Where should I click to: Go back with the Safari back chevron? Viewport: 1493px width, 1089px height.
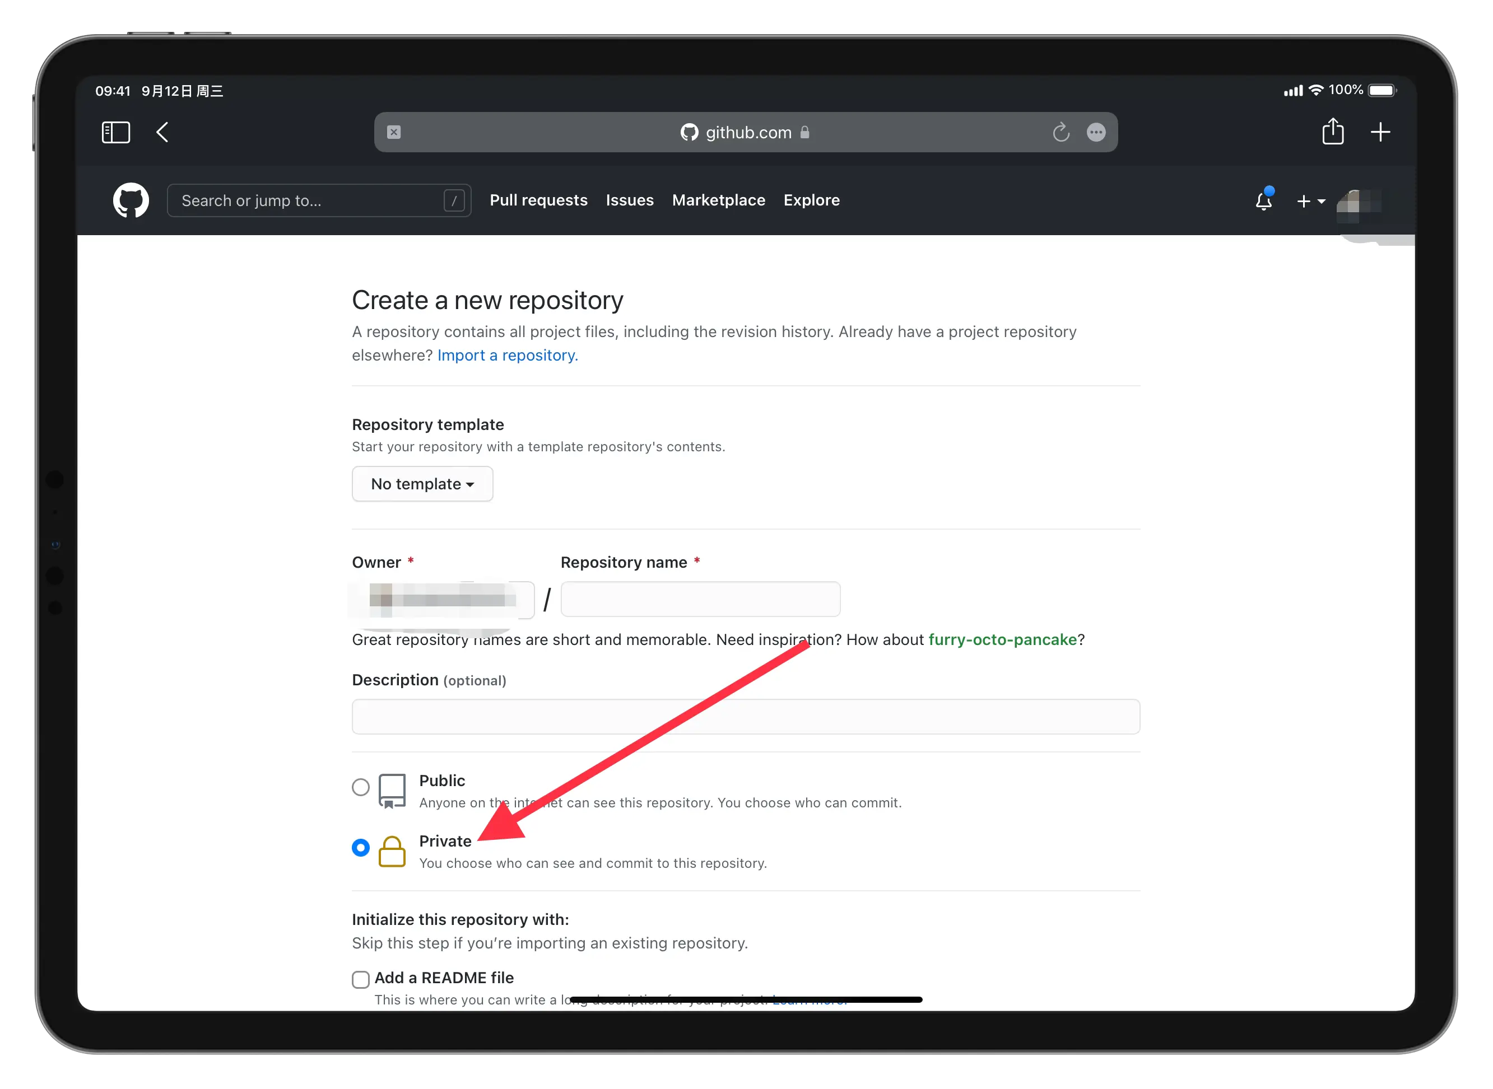pos(162,133)
